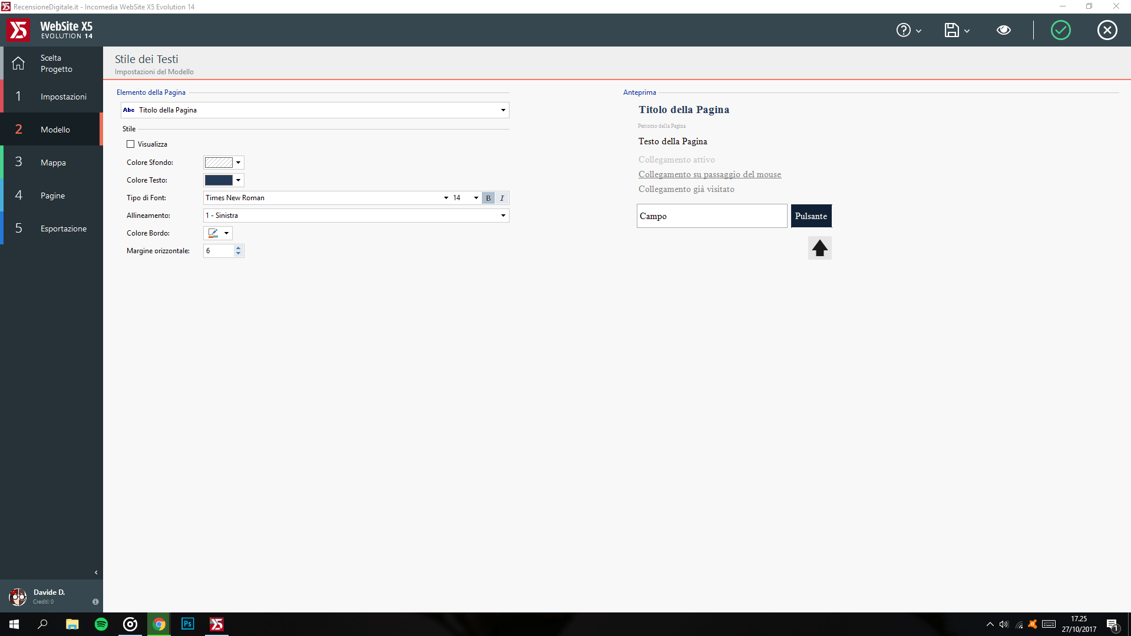Decrease Margine orizzontale with down spinner

click(x=238, y=254)
